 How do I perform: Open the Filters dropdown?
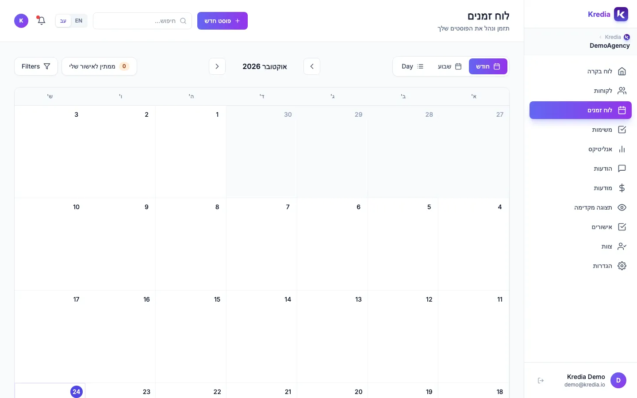[x=36, y=66]
